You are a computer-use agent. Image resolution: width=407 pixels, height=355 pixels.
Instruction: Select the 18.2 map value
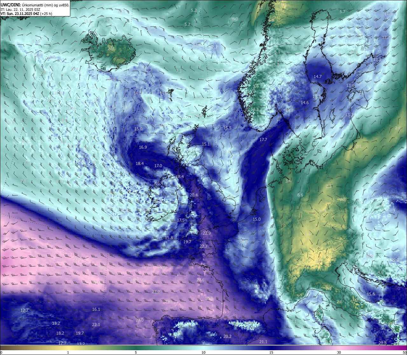(60, 333)
